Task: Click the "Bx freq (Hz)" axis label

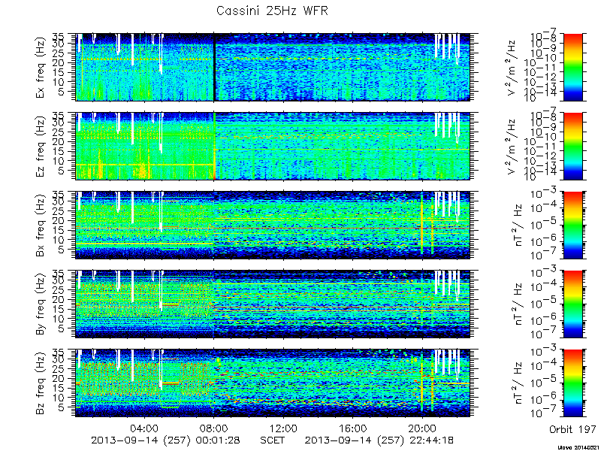Action: click(41, 225)
